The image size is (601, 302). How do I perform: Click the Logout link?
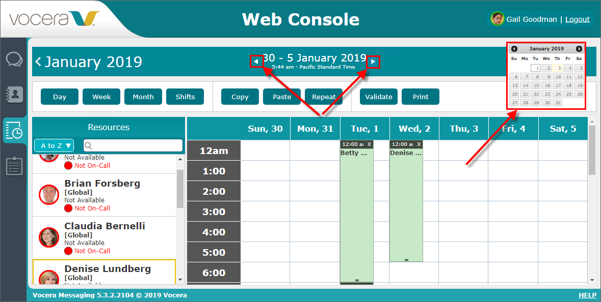coord(577,19)
